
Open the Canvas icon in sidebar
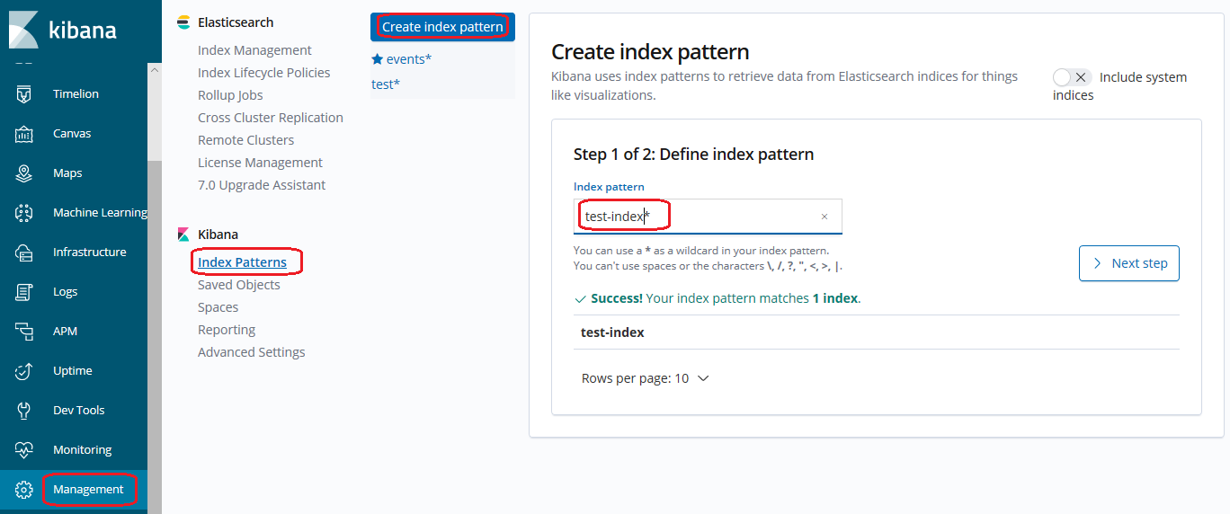(x=24, y=133)
